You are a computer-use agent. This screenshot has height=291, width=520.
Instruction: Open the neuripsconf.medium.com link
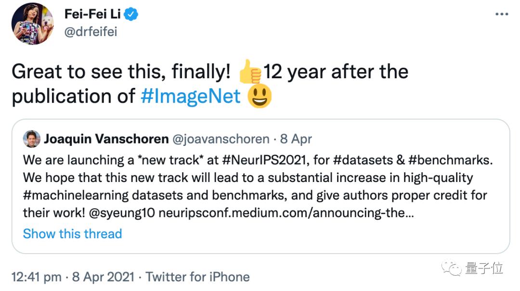286,213
